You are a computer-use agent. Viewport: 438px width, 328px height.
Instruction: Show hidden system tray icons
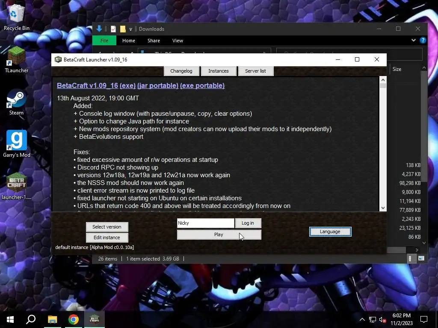click(362, 319)
